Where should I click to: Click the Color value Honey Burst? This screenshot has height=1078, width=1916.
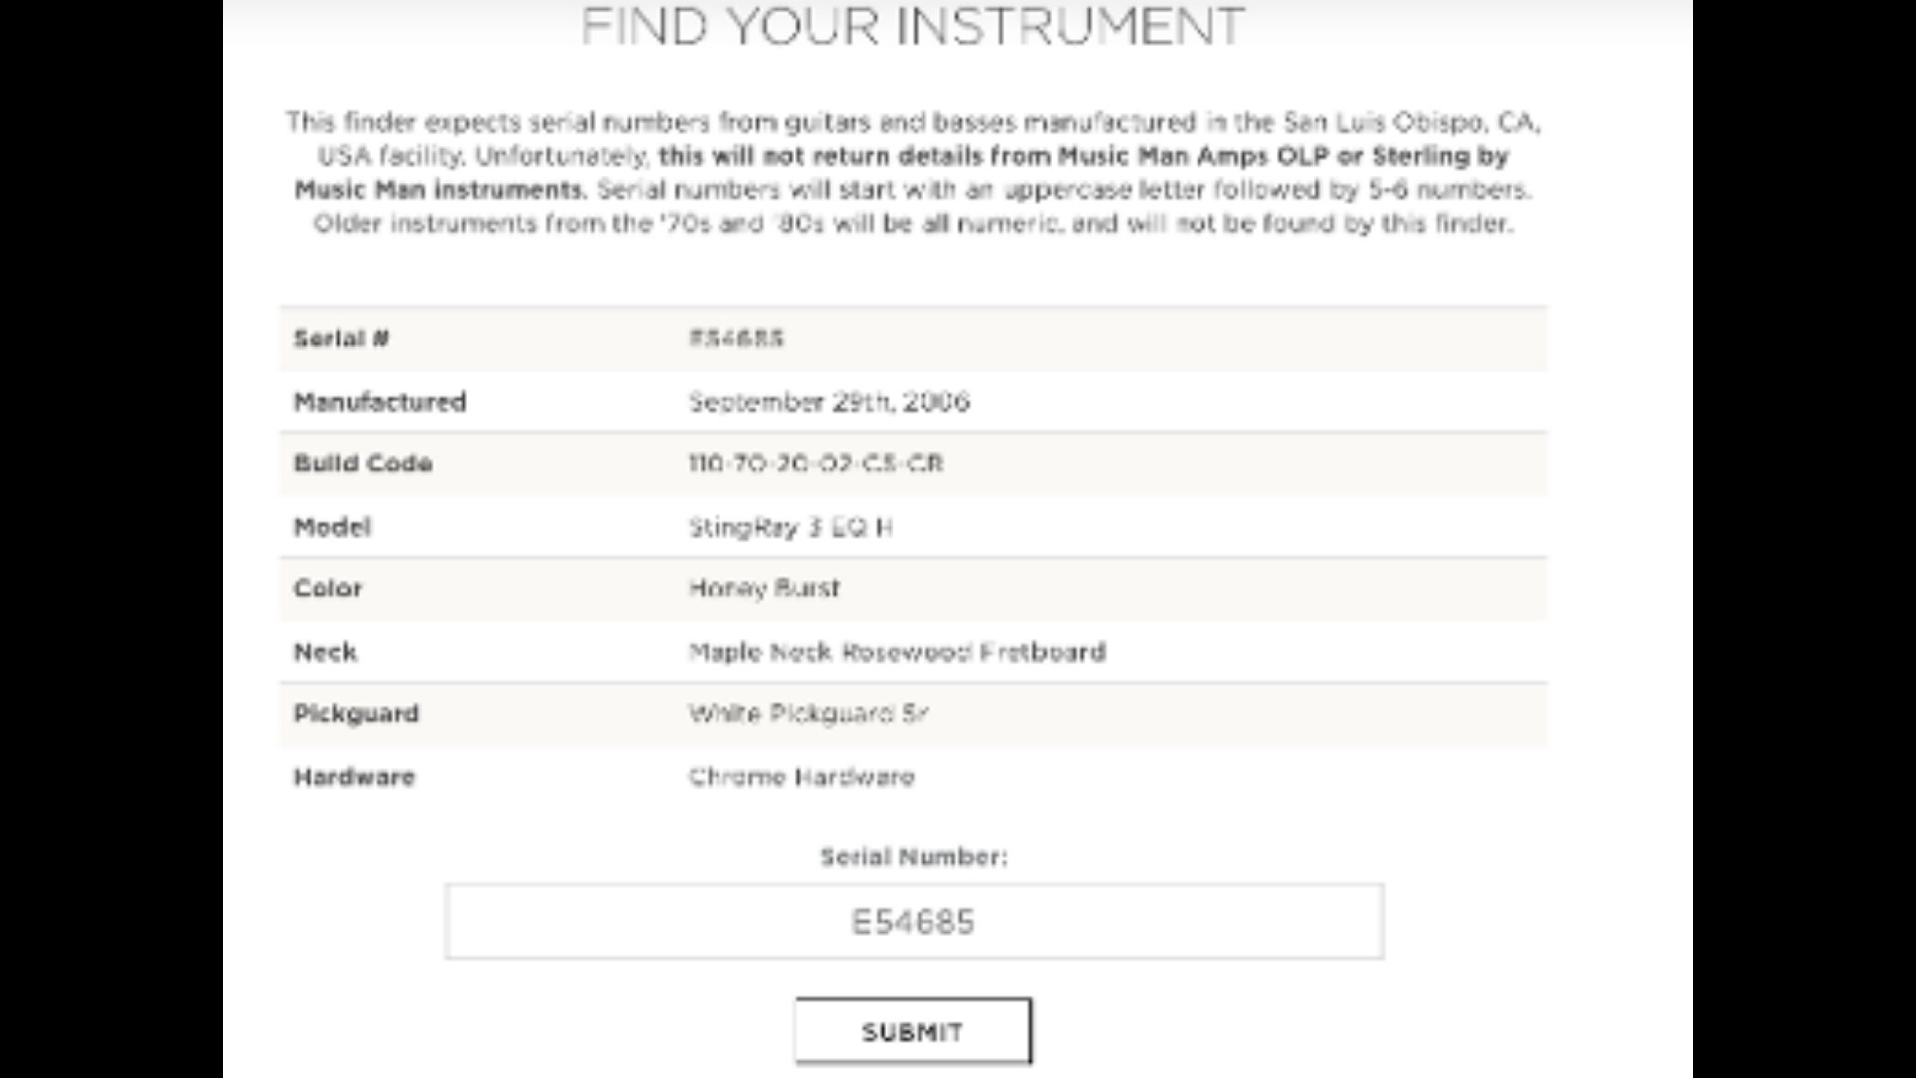coord(764,588)
